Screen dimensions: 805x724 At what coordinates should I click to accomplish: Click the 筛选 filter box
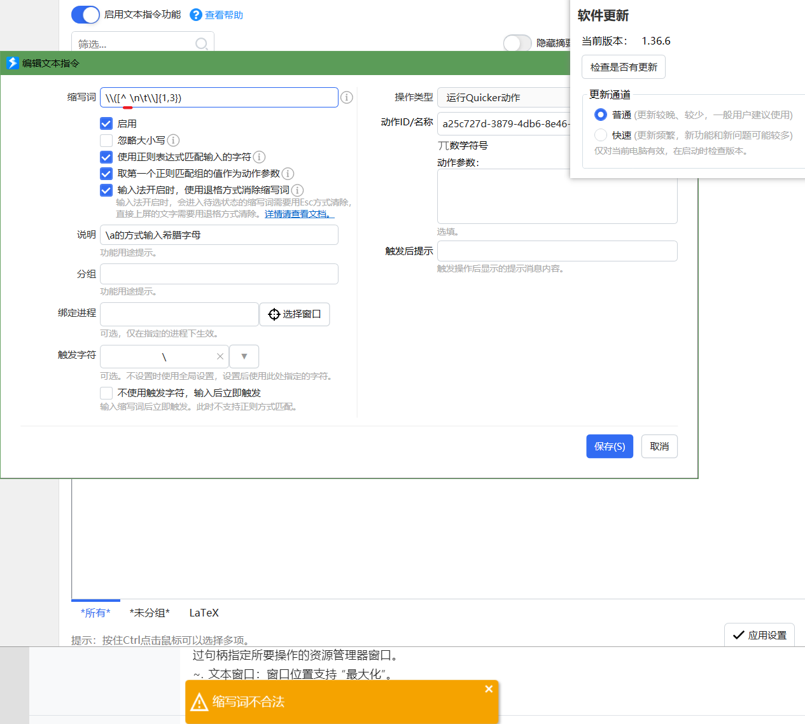pos(143,43)
